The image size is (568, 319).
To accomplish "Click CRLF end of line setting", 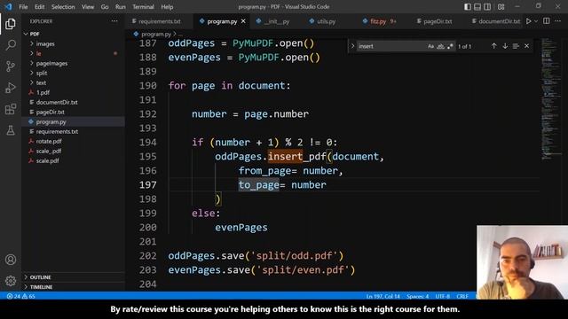I will (462, 296).
